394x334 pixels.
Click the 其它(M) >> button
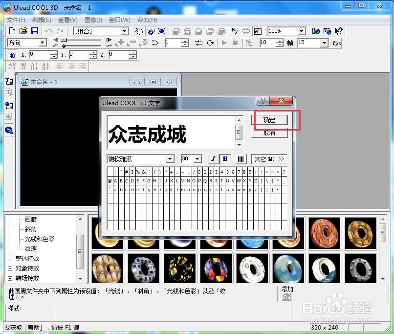point(269,159)
